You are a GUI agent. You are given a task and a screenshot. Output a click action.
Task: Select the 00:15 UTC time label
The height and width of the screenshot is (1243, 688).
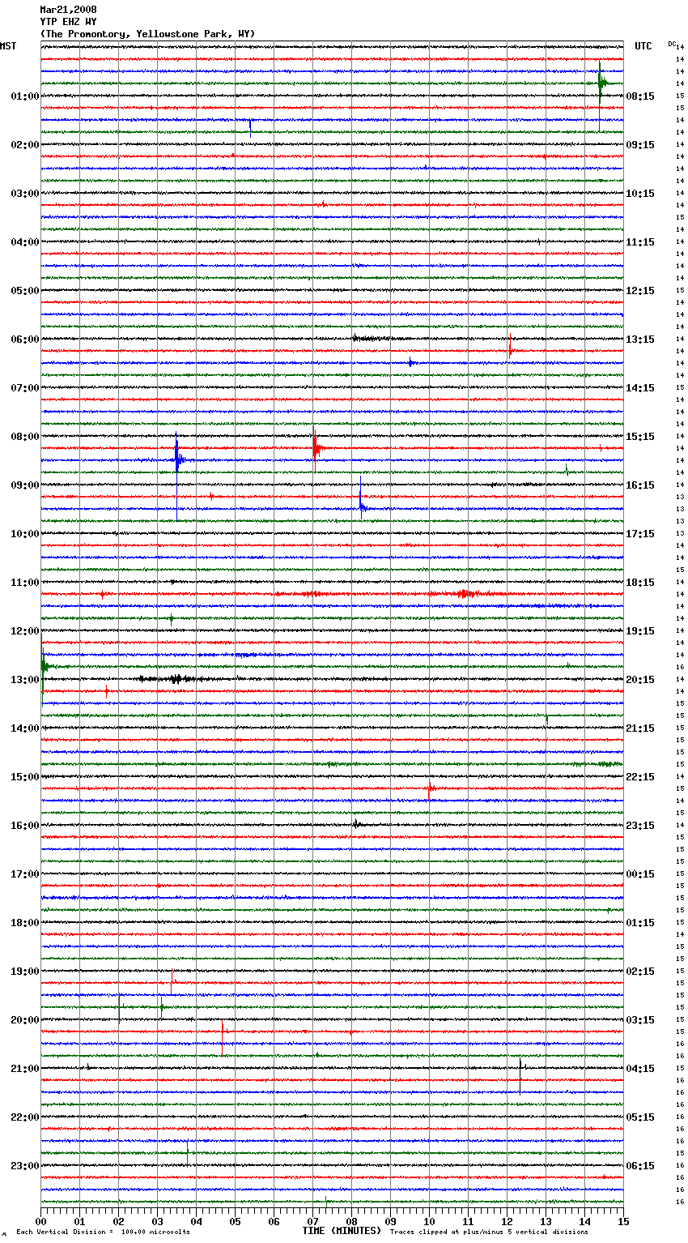coord(640,874)
